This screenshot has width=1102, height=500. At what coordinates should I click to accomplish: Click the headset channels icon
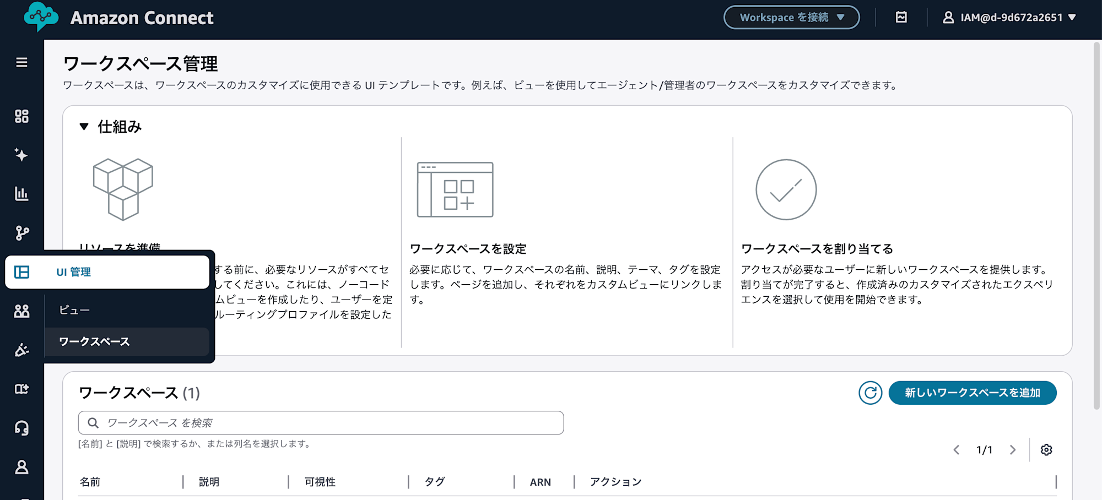tap(21, 428)
